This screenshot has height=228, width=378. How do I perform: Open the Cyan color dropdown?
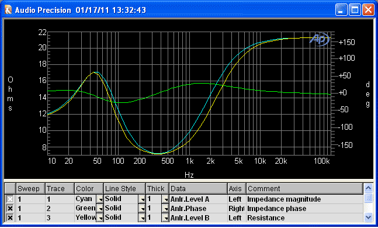coord(100,199)
